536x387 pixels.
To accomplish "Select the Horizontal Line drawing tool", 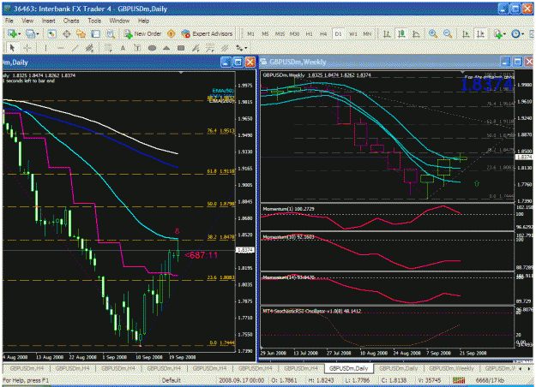I will pyautogui.click(x=60, y=48).
